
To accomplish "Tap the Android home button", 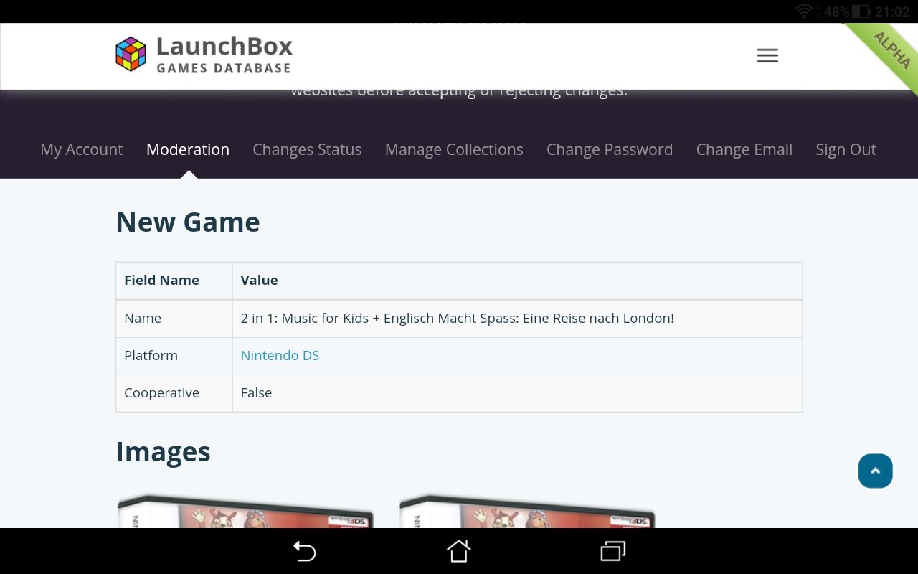I will coord(459,551).
